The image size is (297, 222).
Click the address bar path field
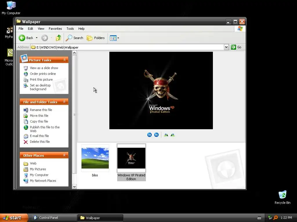(x=127, y=47)
